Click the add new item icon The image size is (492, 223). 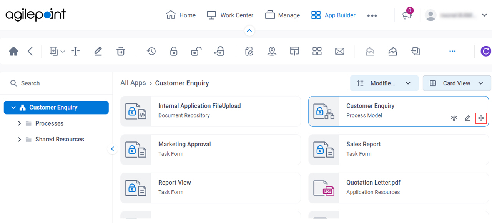click(54, 51)
